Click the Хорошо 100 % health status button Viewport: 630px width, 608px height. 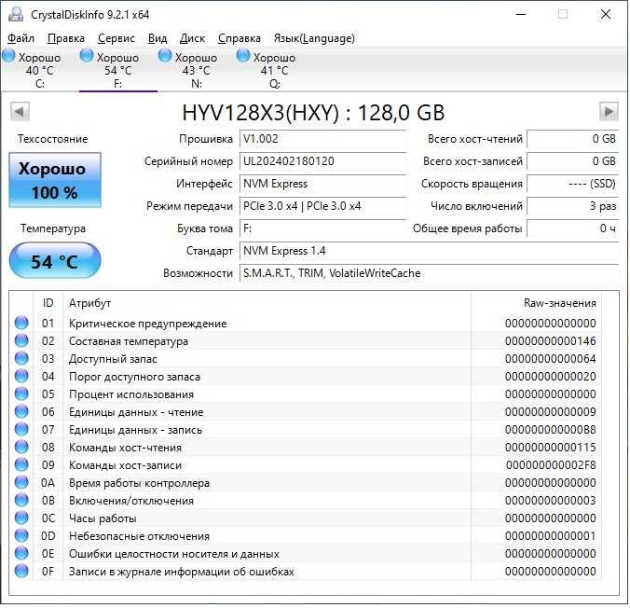pyautogui.click(x=55, y=180)
